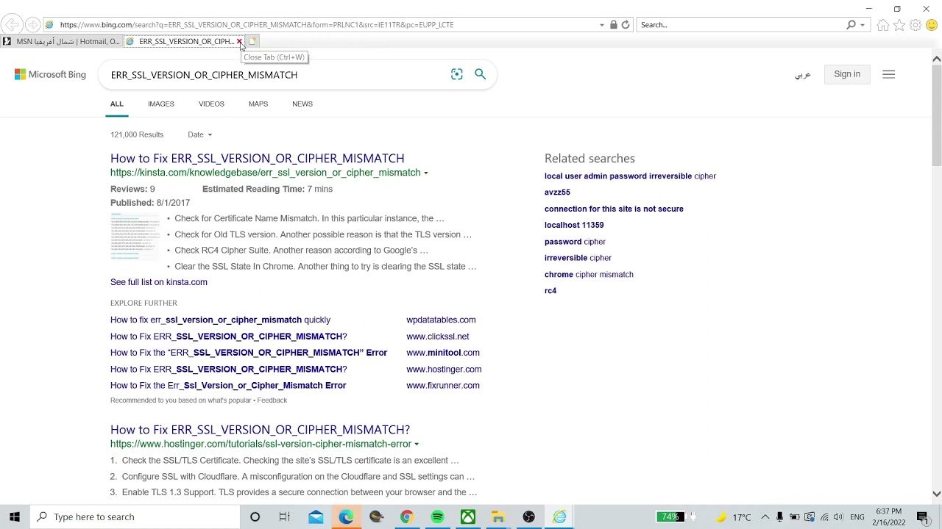Click 'See full list on kinsta.com'
942x529 pixels.
(x=159, y=282)
